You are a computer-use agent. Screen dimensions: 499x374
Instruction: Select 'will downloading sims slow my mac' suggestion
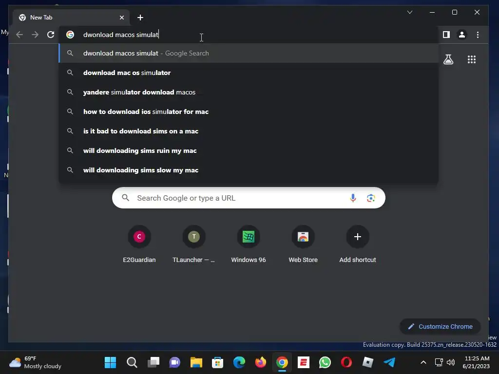249,170
